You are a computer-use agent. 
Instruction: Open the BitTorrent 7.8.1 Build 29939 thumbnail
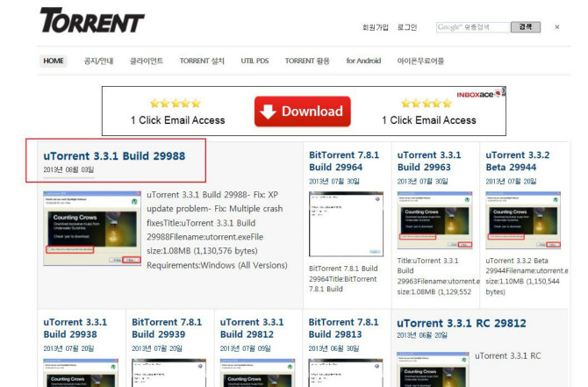point(169,373)
